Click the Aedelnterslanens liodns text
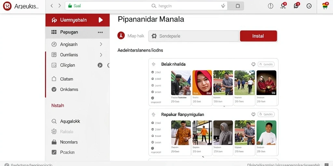This screenshot has width=333, height=166. [140, 50]
